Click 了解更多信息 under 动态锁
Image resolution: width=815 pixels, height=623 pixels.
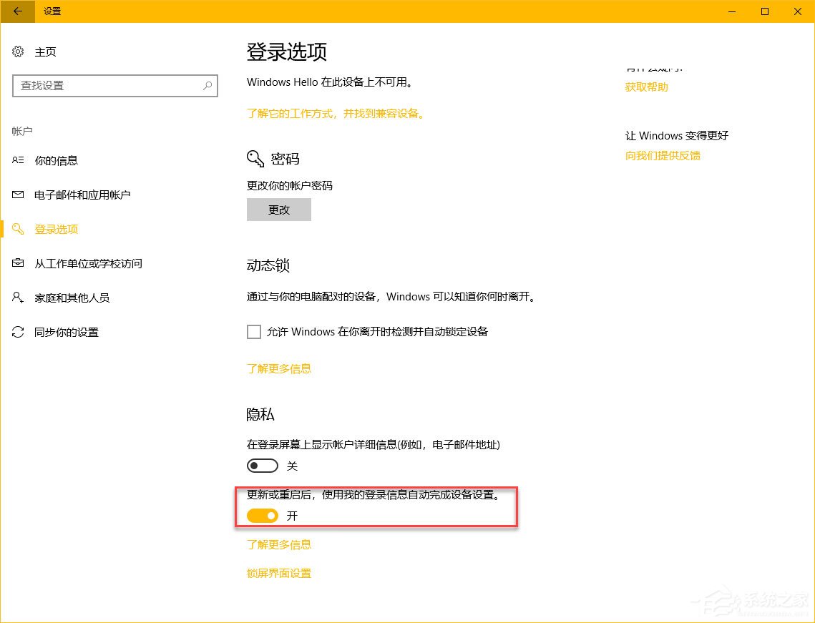278,368
